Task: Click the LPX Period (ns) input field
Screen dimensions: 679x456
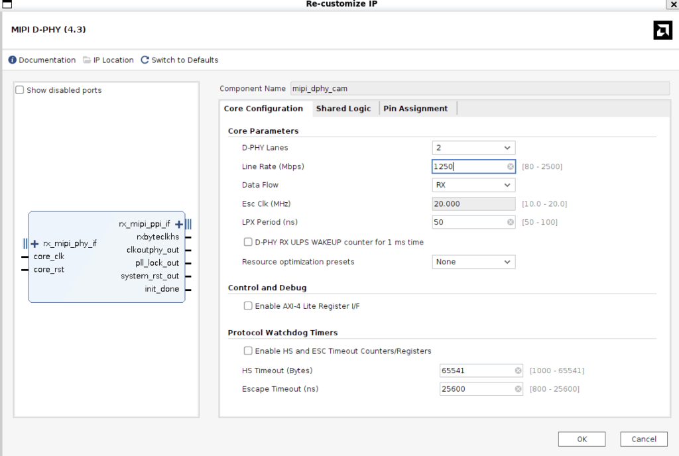Action: pyautogui.click(x=473, y=222)
